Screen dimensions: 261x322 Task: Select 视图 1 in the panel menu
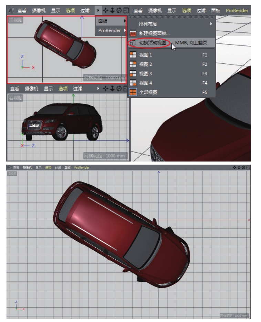(x=145, y=55)
